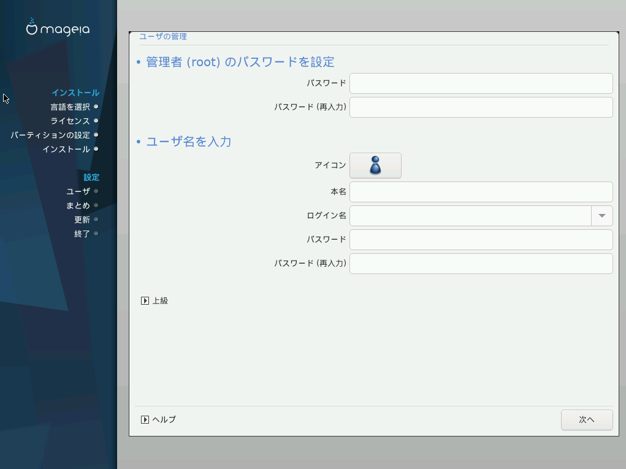Click the user avatar icon button
This screenshot has width=626, height=469.
point(375,166)
